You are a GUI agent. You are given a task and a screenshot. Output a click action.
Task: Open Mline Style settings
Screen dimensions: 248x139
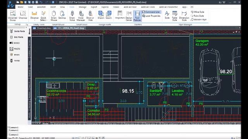[197, 12]
